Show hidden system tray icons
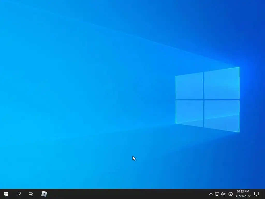Viewport: 265px width, 199px height. pos(211,194)
